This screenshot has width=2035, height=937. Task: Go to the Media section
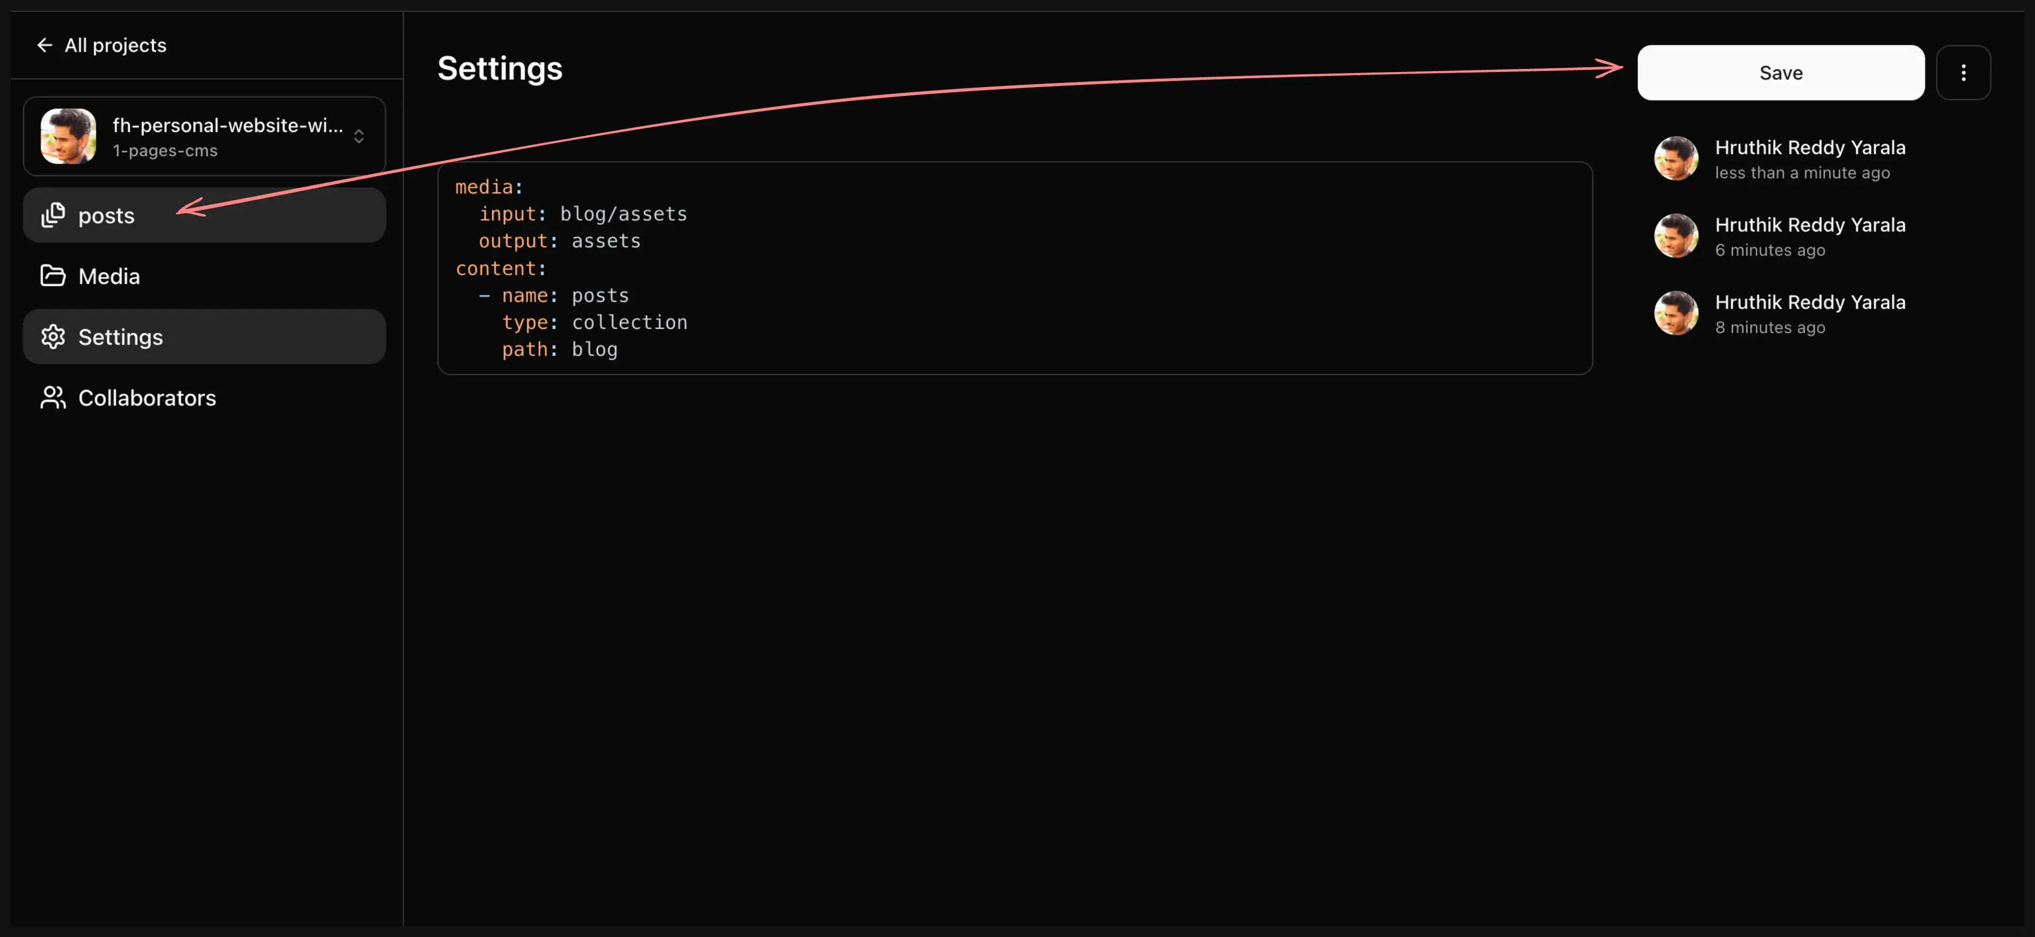[109, 276]
